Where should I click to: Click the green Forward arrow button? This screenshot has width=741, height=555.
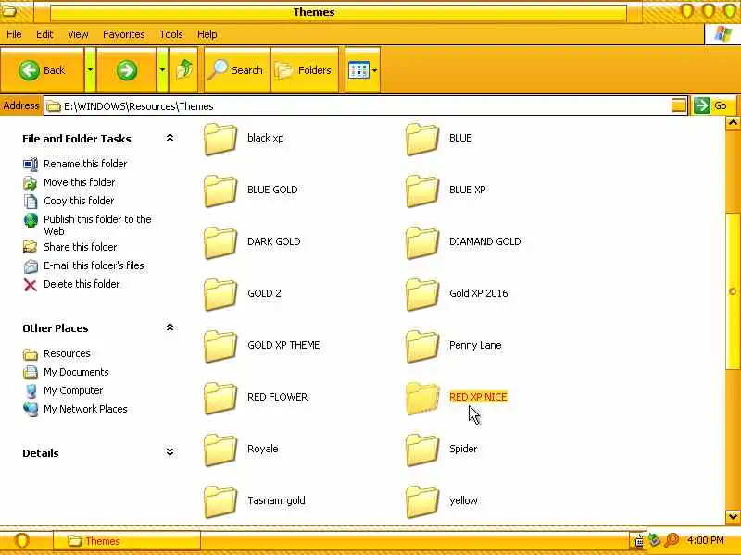pos(126,70)
